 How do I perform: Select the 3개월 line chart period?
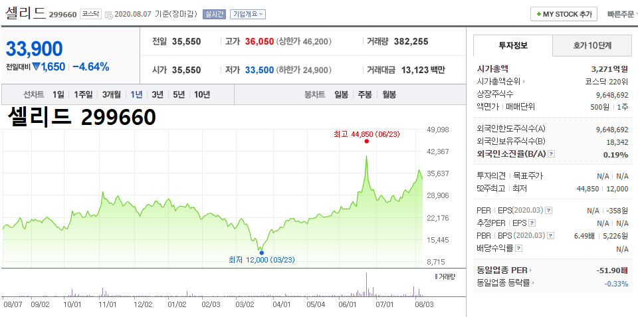[x=112, y=95]
